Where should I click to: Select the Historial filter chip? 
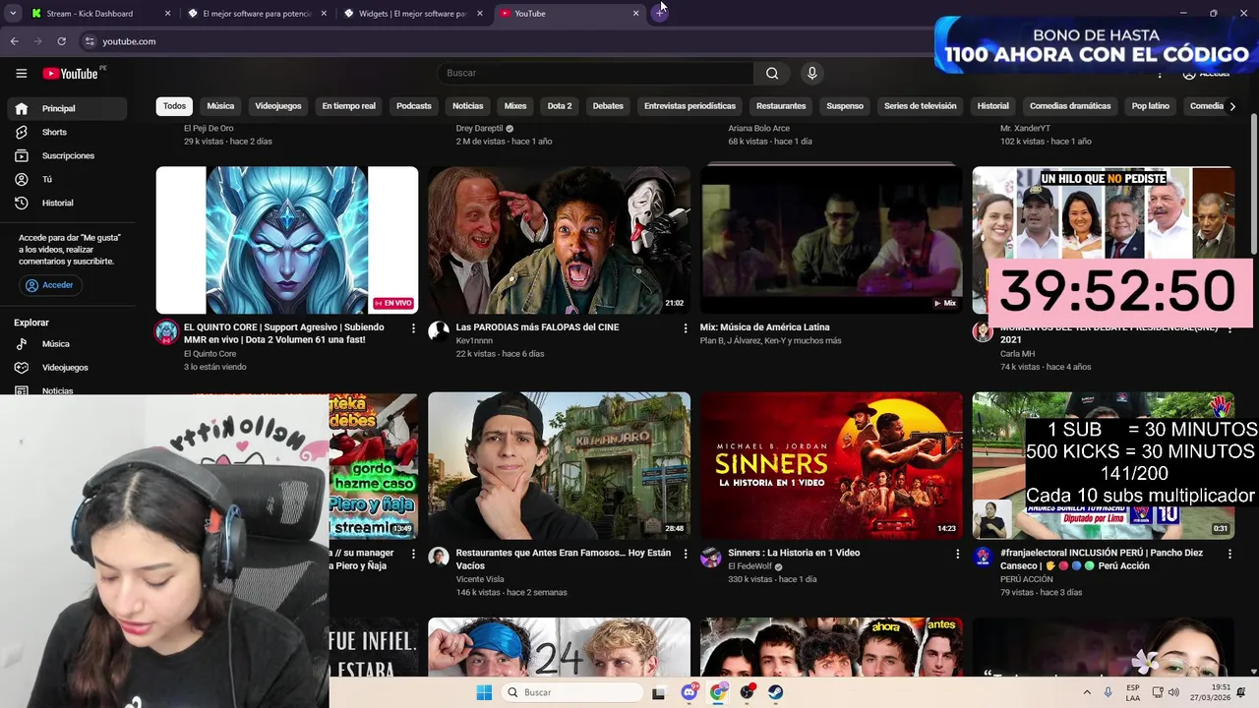coord(993,106)
